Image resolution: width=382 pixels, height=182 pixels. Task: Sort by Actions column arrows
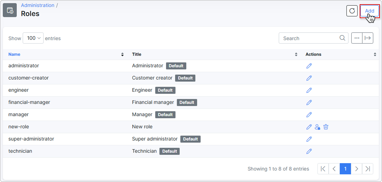coord(375,55)
